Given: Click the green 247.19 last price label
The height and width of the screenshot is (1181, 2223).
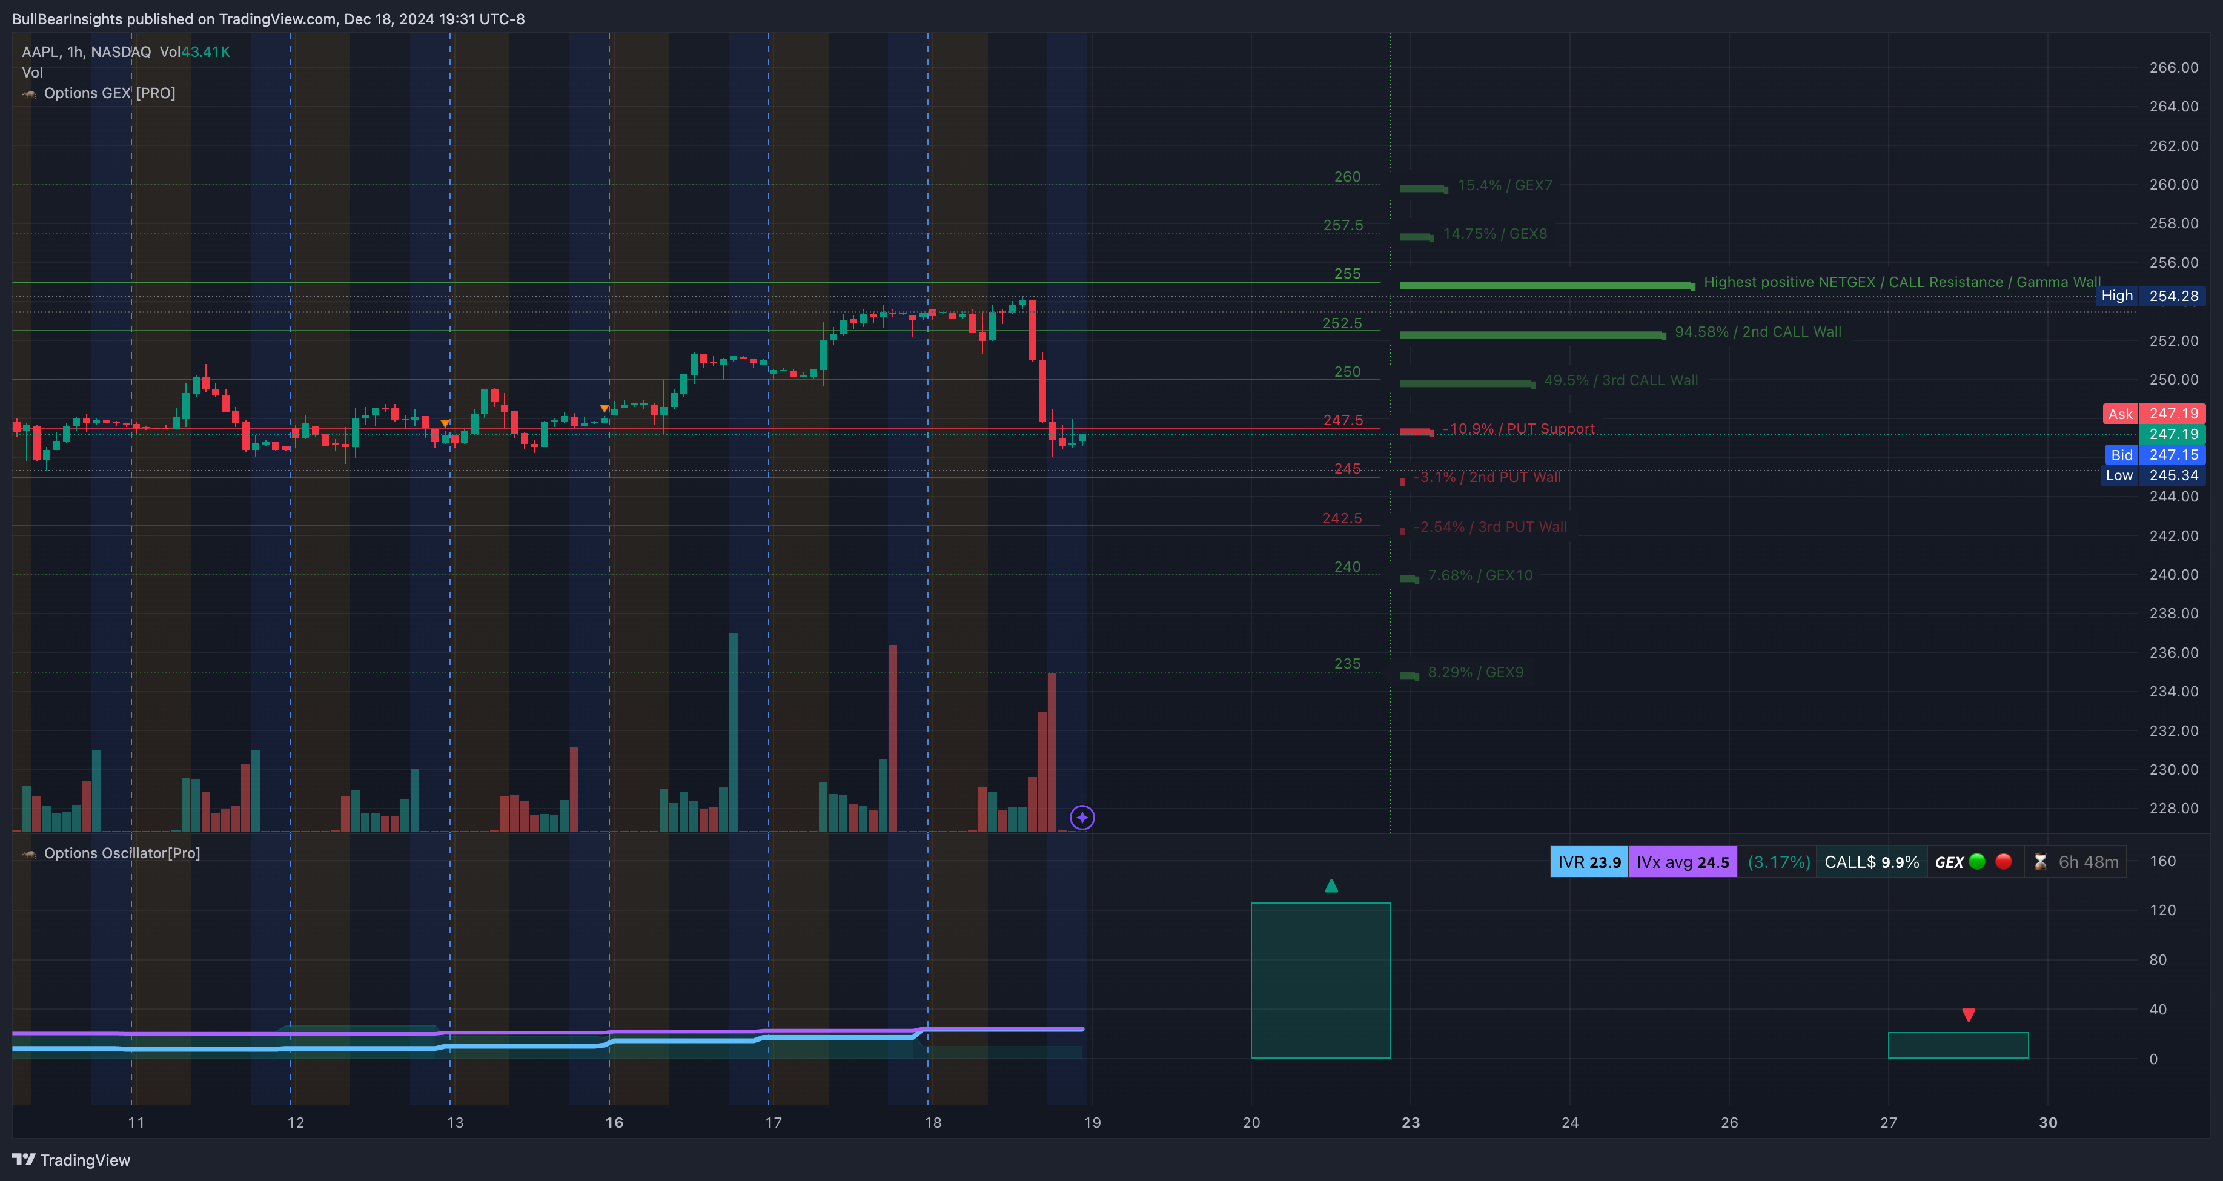Looking at the screenshot, I should [2173, 434].
